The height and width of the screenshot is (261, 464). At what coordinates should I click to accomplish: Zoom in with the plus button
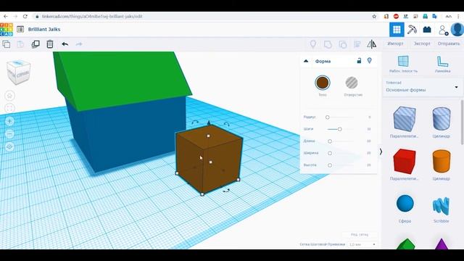point(9,121)
